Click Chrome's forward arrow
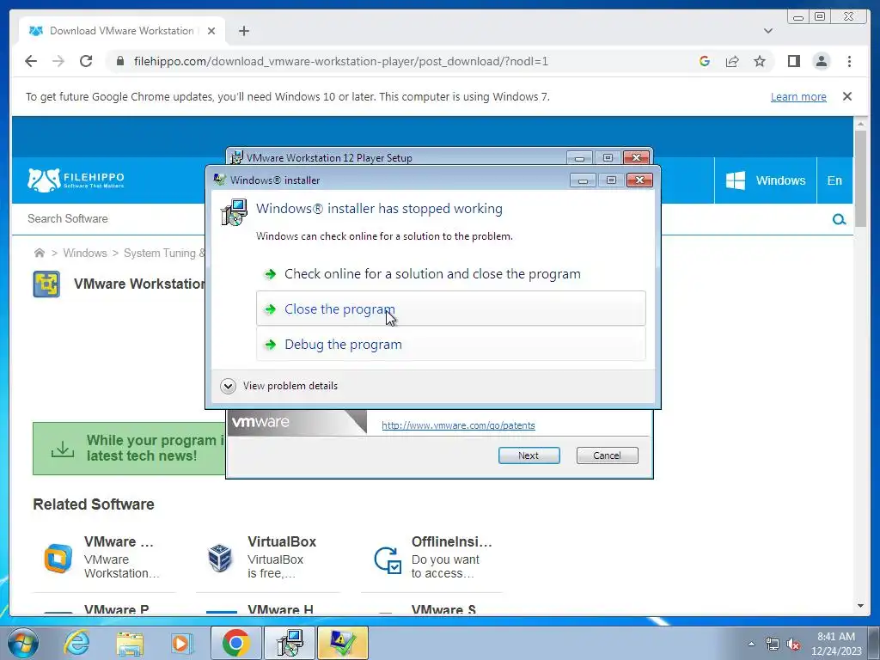880x660 pixels. click(x=58, y=61)
